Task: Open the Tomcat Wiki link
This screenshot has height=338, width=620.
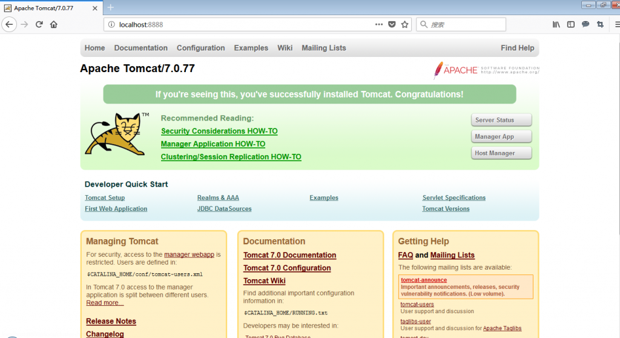Action: coord(264,280)
